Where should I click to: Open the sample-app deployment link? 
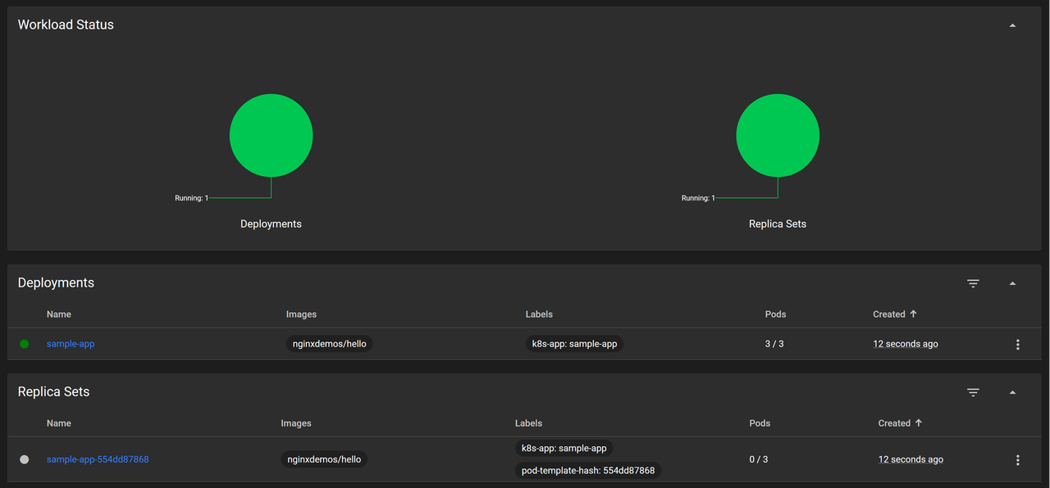point(71,344)
